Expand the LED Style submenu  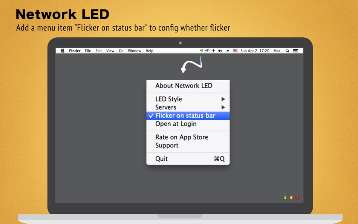188,99
